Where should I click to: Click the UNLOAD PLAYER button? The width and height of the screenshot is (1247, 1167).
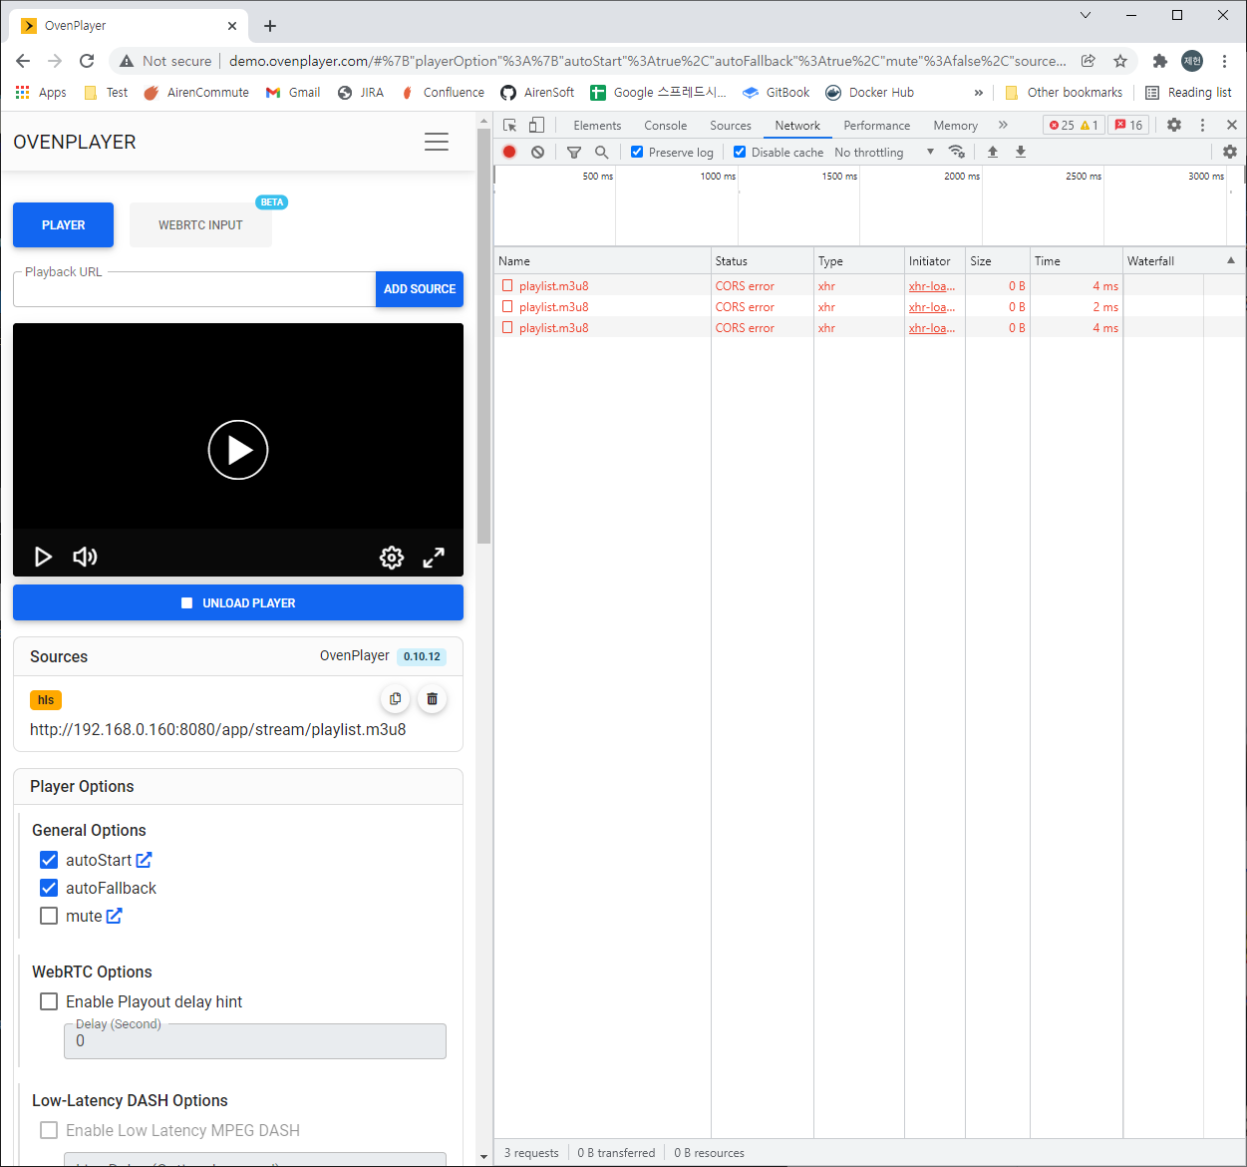pyautogui.click(x=237, y=602)
